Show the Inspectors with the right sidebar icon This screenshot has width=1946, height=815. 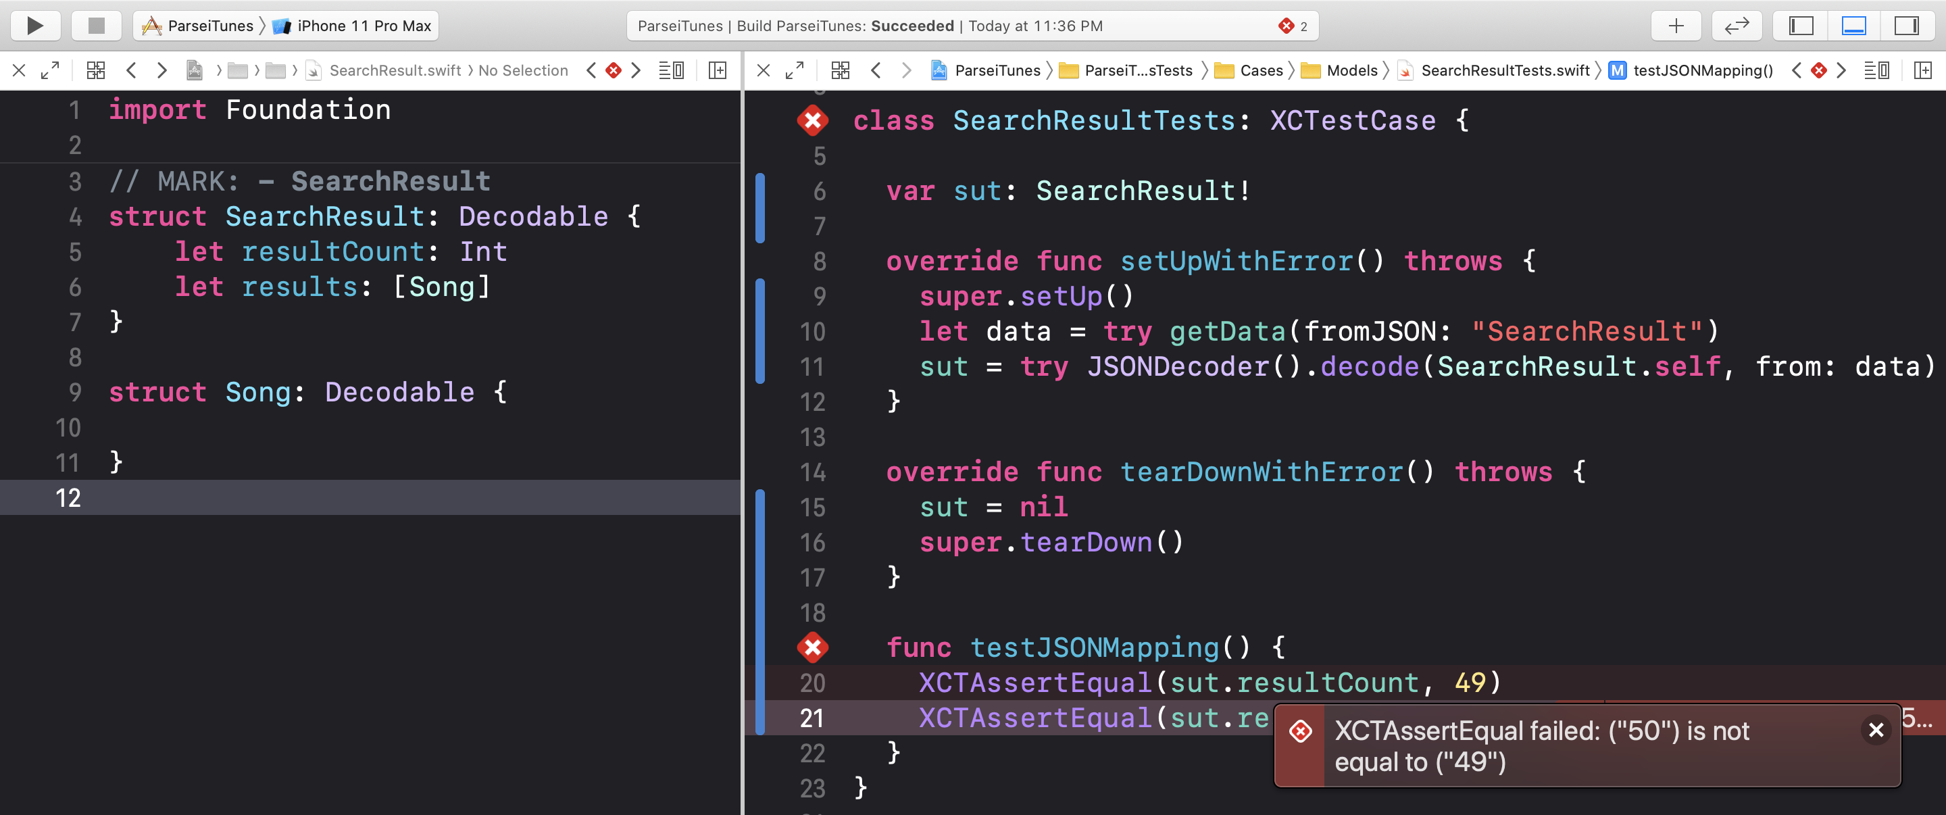pos(1908,25)
